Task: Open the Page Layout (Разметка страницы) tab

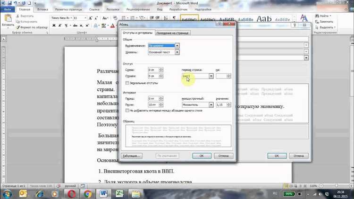Action: point(68,9)
